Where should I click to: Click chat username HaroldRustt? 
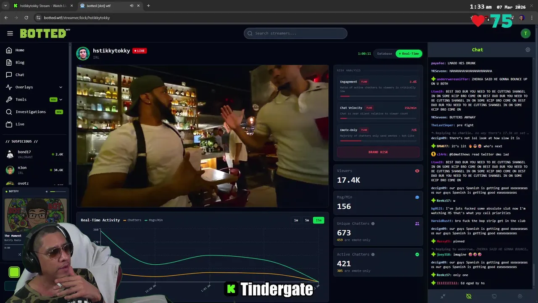pos(442,221)
